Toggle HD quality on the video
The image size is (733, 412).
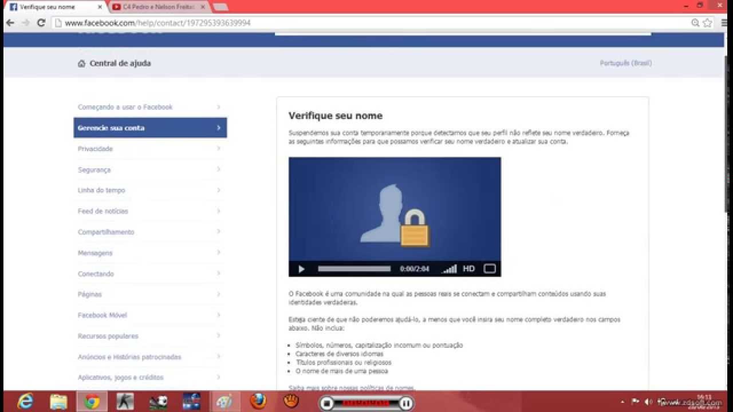[468, 268]
